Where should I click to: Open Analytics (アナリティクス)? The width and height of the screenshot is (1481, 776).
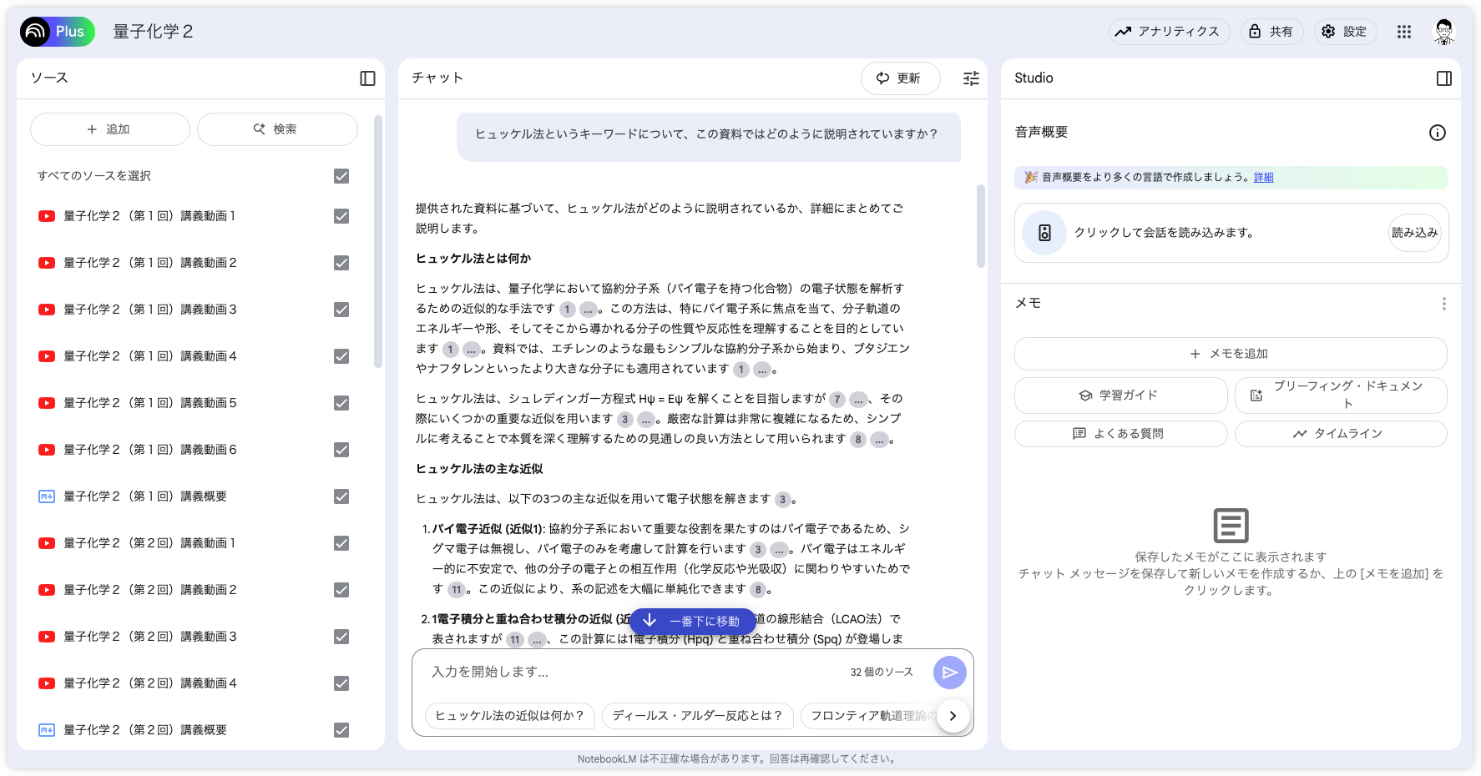(1169, 32)
